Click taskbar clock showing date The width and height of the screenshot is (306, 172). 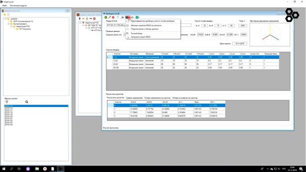[x=292, y=169]
